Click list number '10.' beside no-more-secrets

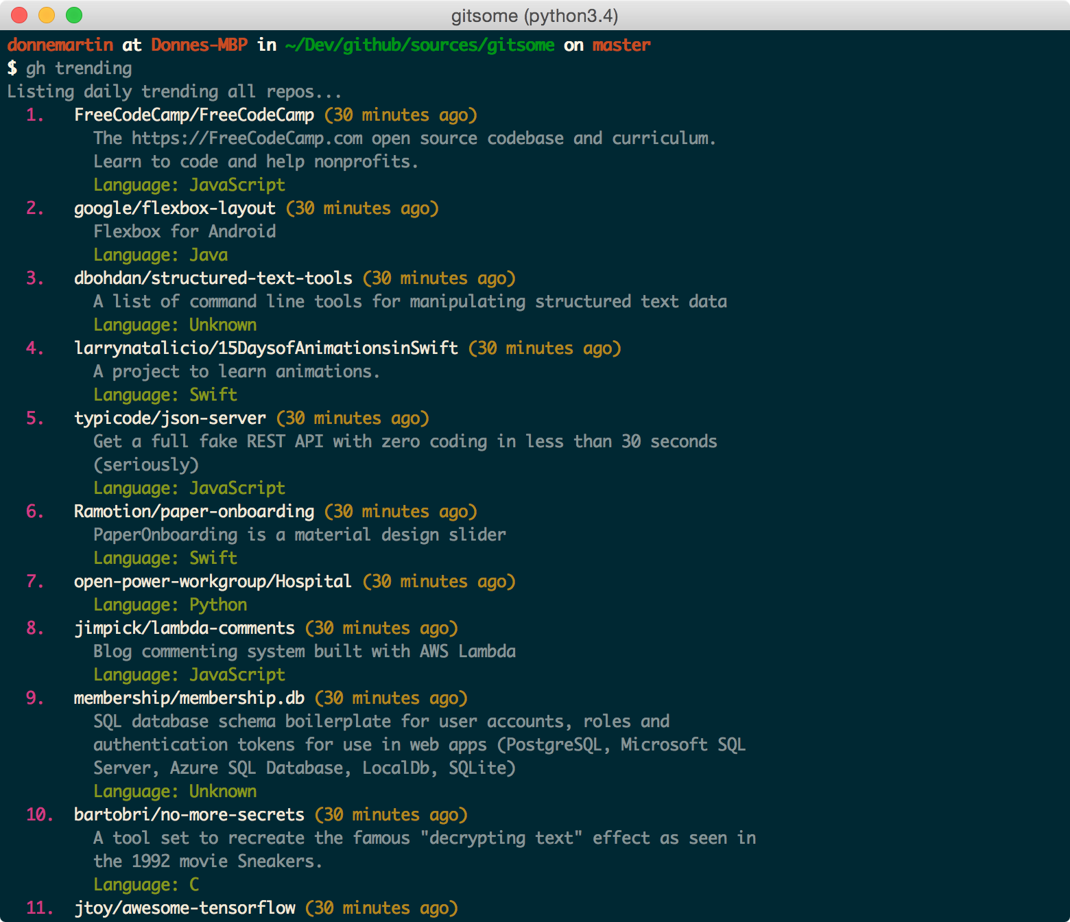coord(40,815)
